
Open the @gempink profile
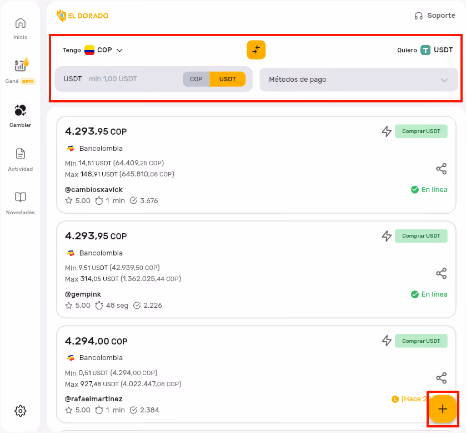pyautogui.click(x=83, y=294)
